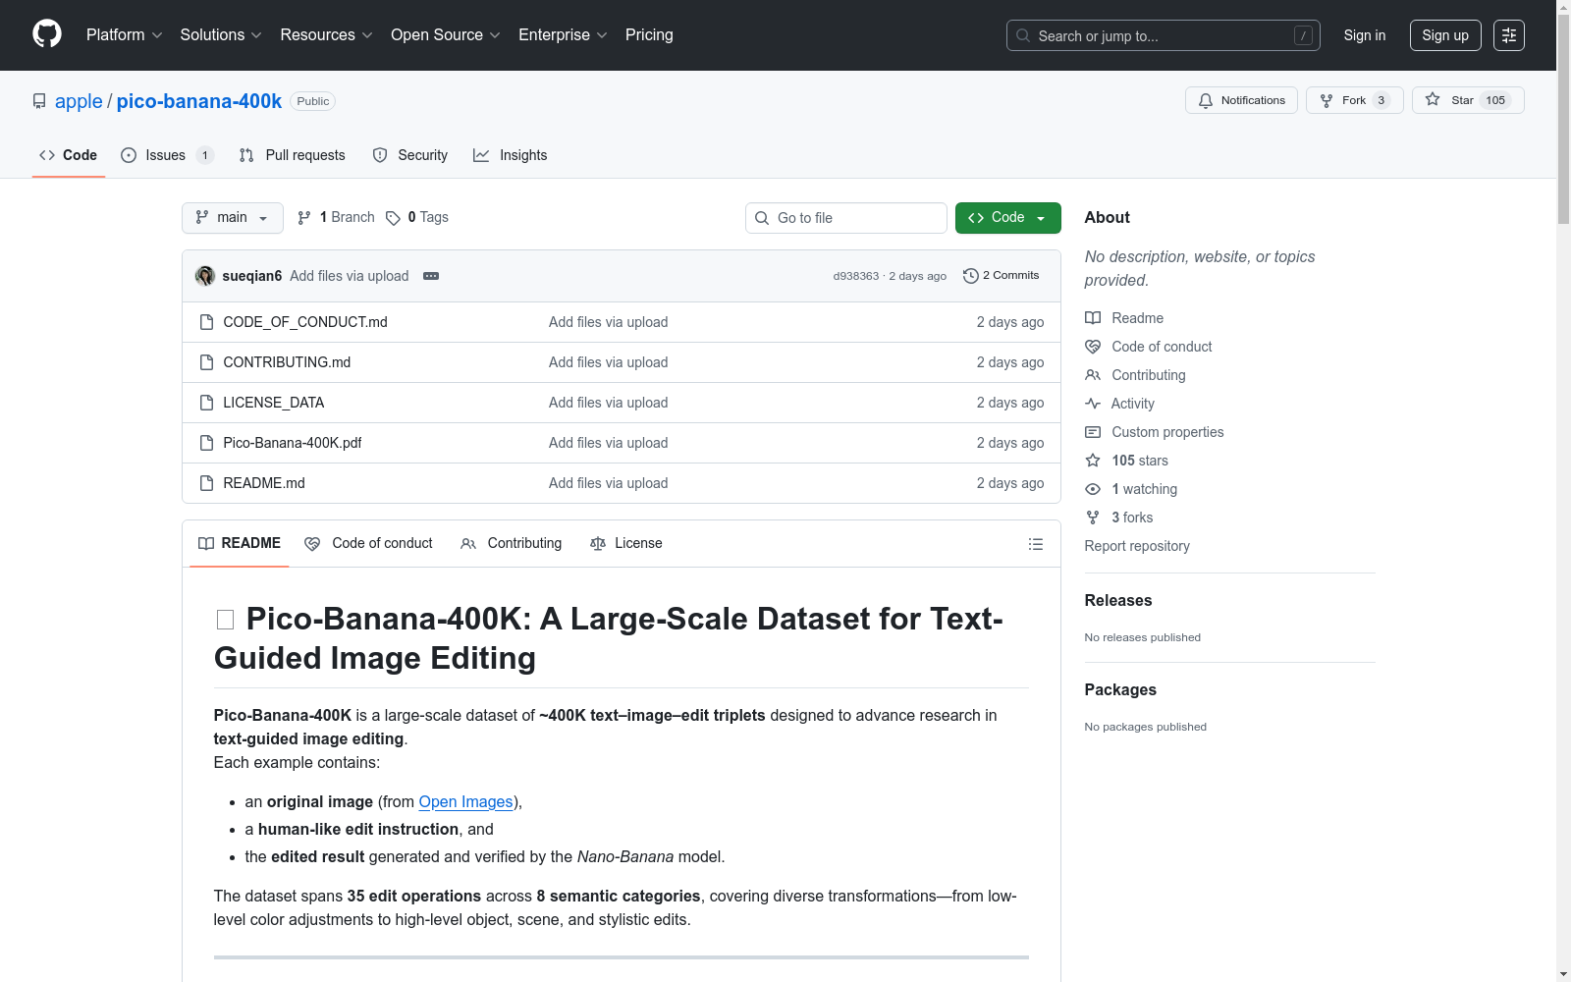This screenshot has width=1571, height=982.
Task: Click file icon beside CODE_OF_CONDUCT.md
Action: point(206,322)
